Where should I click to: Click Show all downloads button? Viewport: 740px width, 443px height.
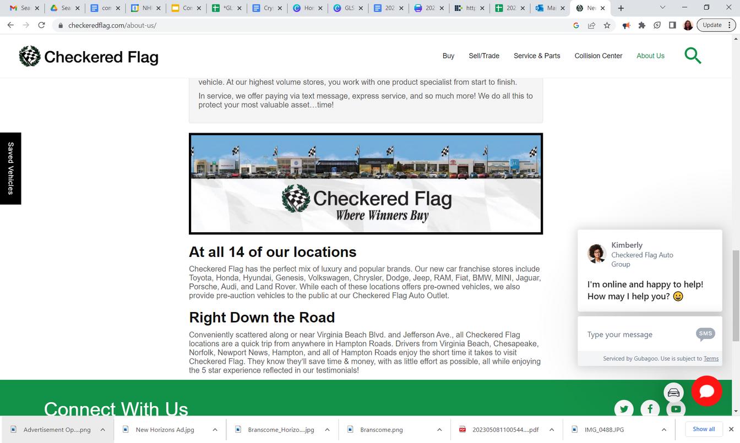704,429
